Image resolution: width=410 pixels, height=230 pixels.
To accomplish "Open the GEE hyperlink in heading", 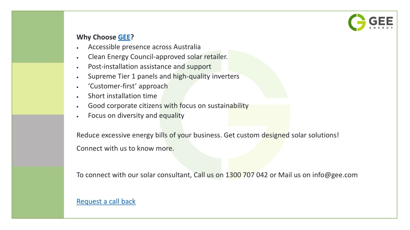I will pos(124,37).
